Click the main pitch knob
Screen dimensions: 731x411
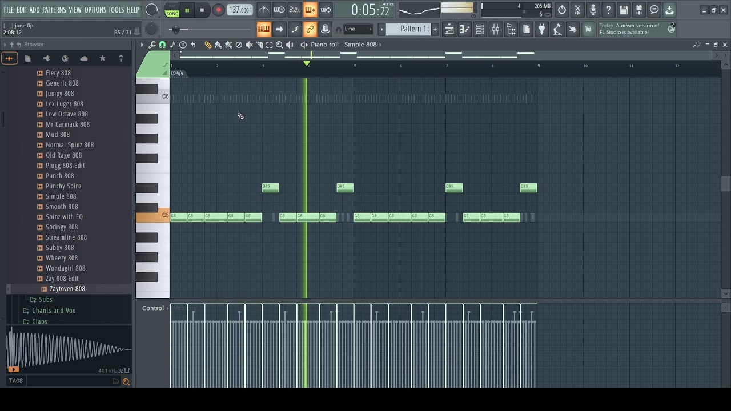(152, 29)
